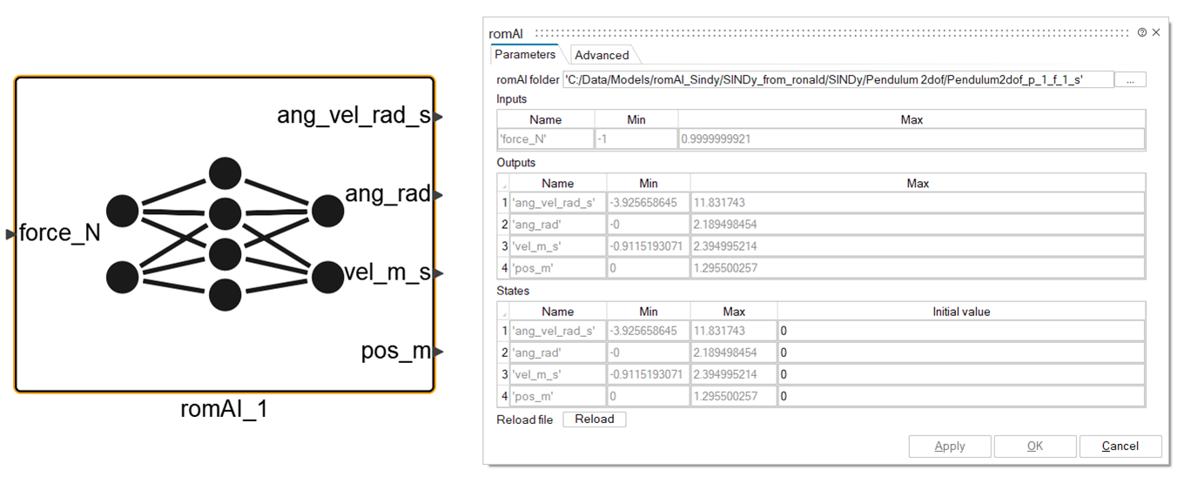Open folder browser with the ... button
The height and width of the screenshot is (484, 1191).
coord(1130,79)
